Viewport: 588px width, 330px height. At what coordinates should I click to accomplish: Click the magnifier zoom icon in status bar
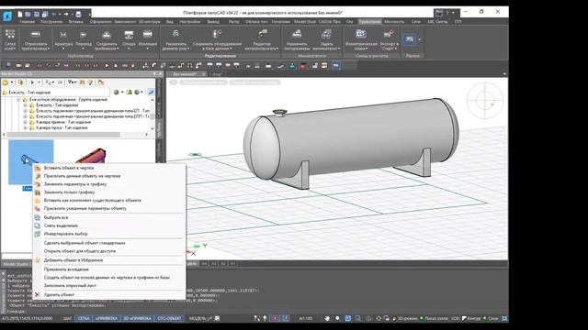[338, 318]
